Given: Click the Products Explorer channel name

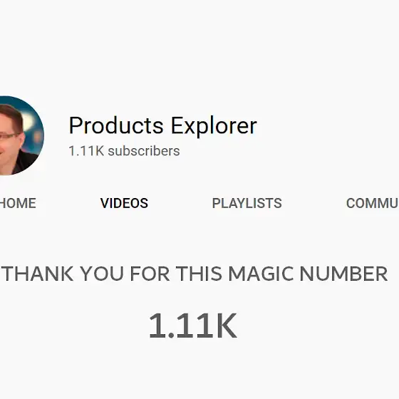Looking at the screenshot, I should [x=163, y=126].
